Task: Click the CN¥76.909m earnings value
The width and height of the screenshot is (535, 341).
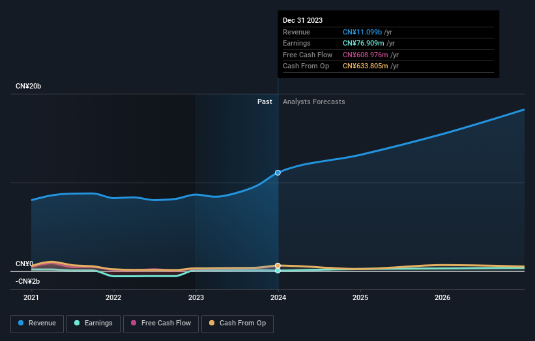Action: coord(364,43)
